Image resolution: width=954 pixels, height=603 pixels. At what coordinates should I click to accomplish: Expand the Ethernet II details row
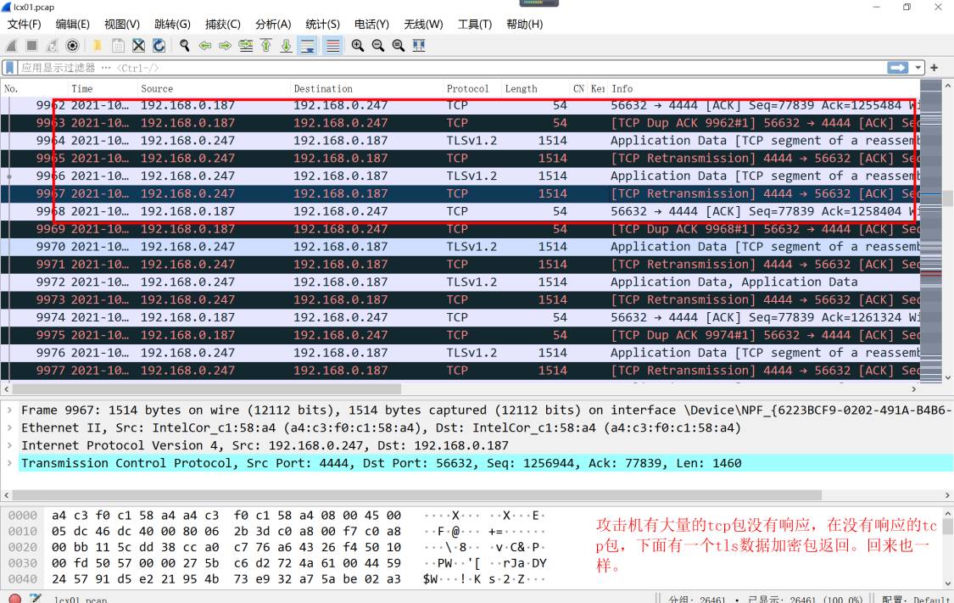pyautogui.click(x=10, y=427)
